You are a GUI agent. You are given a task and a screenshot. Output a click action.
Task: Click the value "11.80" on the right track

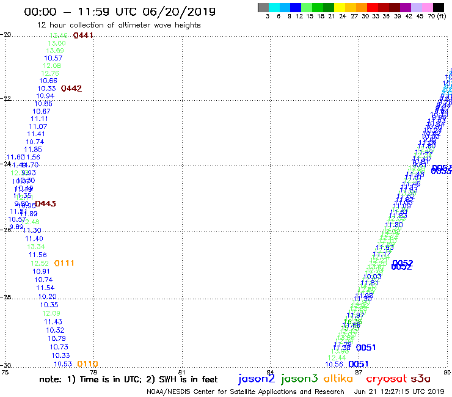click(394, 225)
